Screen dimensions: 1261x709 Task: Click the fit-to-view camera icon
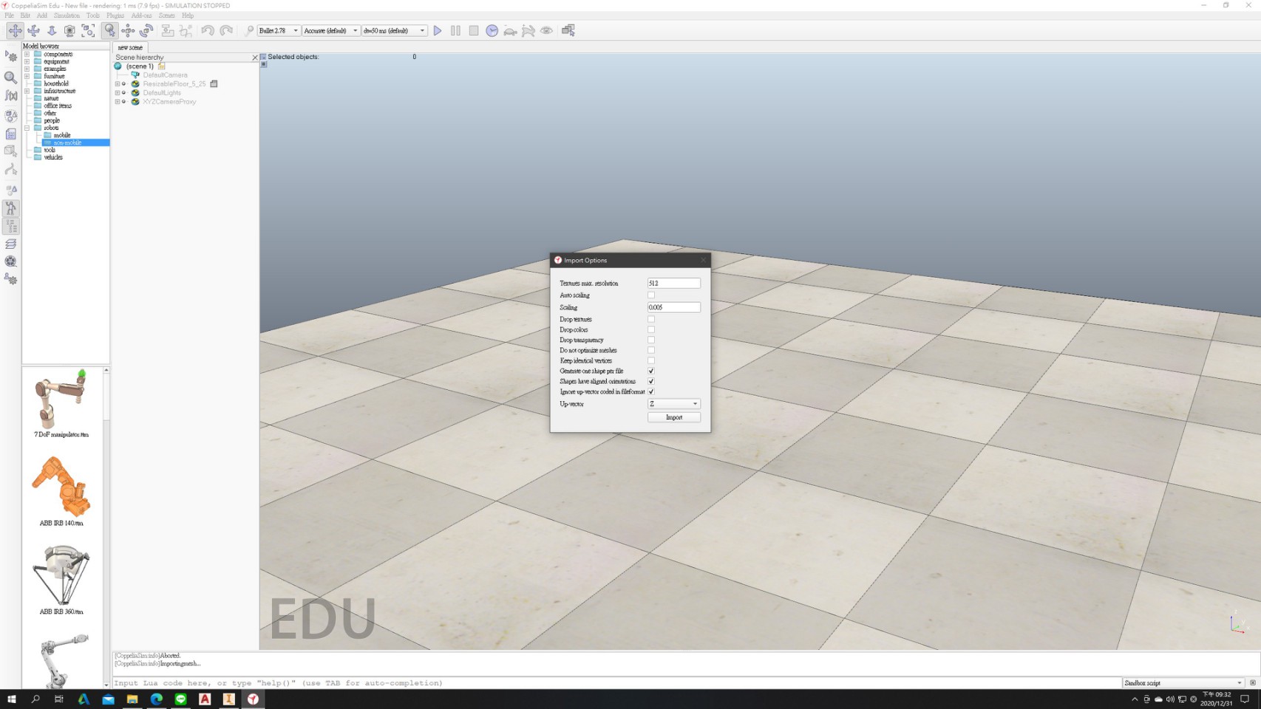click(x=88, y=30)
